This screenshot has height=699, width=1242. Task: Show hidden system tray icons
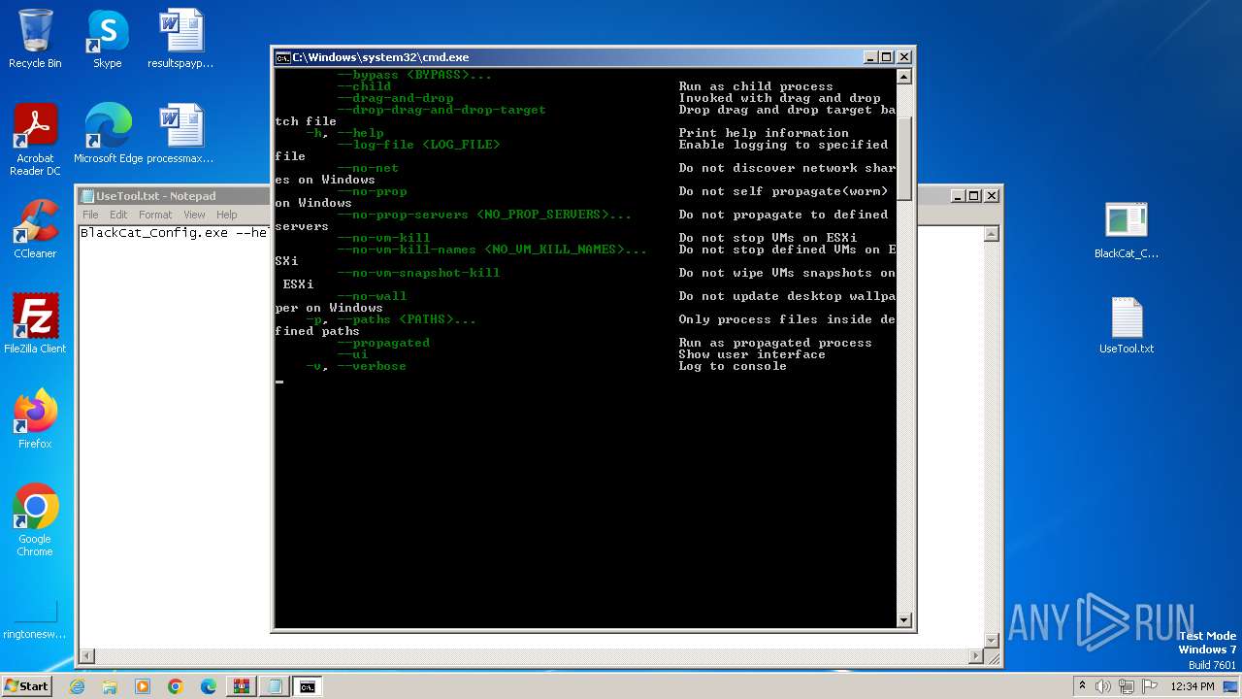(1082, 686)
